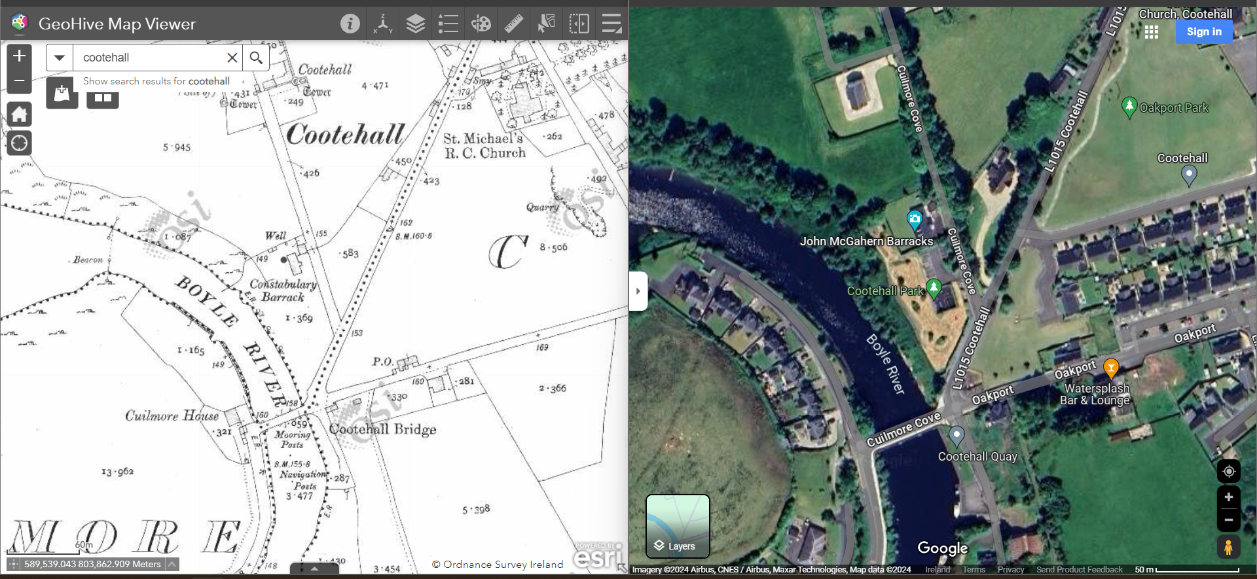This screenshot has width=1257, height=579.
Task: Click the 589,539.043 803,862.909 Meters readout
Action: (92, 564)
